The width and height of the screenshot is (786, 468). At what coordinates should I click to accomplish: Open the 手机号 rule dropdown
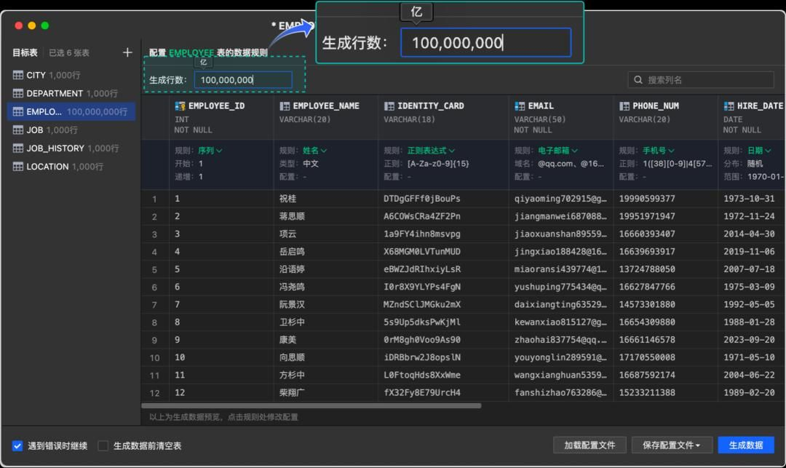click(x=659, y=151)
